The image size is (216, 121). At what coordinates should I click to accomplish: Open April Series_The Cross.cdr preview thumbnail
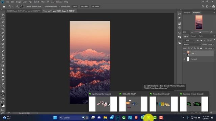tap(103, 104)
